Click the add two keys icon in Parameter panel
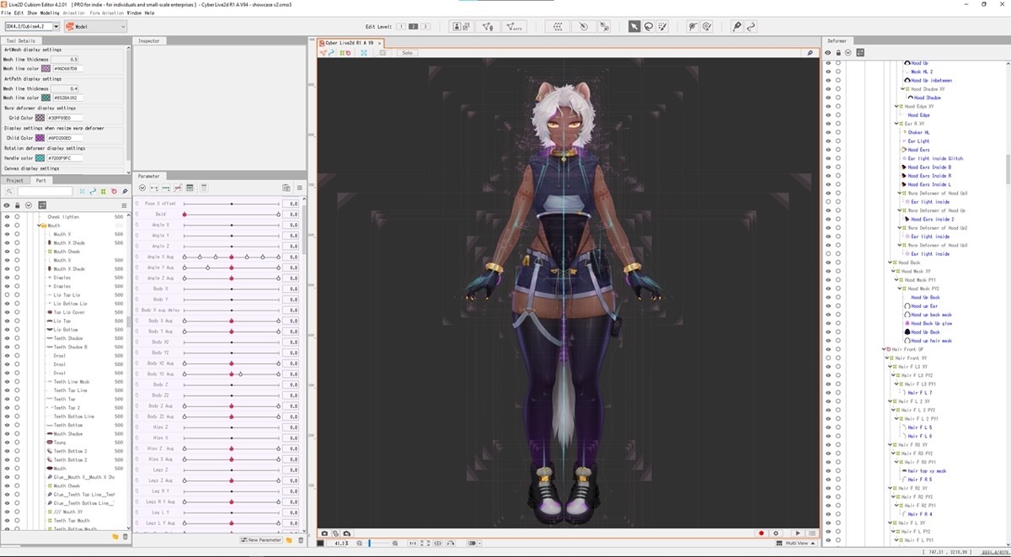This screenshot has width=1011, height=557. pyautogui.click(x=154, y=188)
